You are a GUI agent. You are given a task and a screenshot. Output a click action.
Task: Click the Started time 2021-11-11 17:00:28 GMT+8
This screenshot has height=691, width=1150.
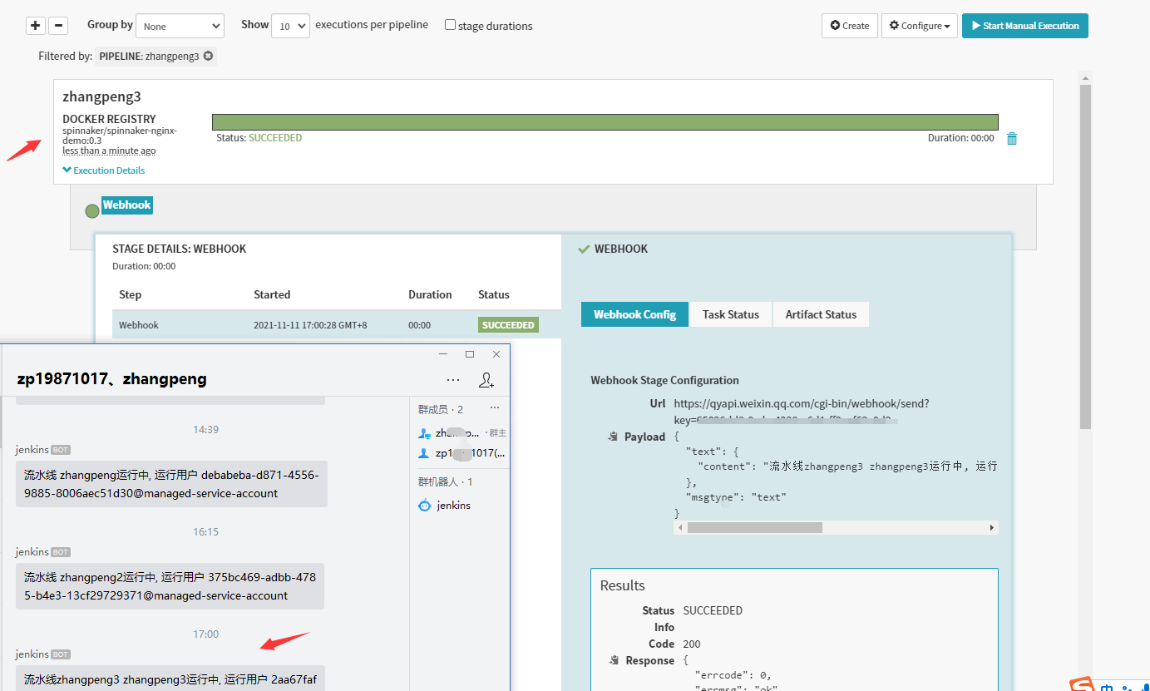pyautogui.click(x=310, y=325)
